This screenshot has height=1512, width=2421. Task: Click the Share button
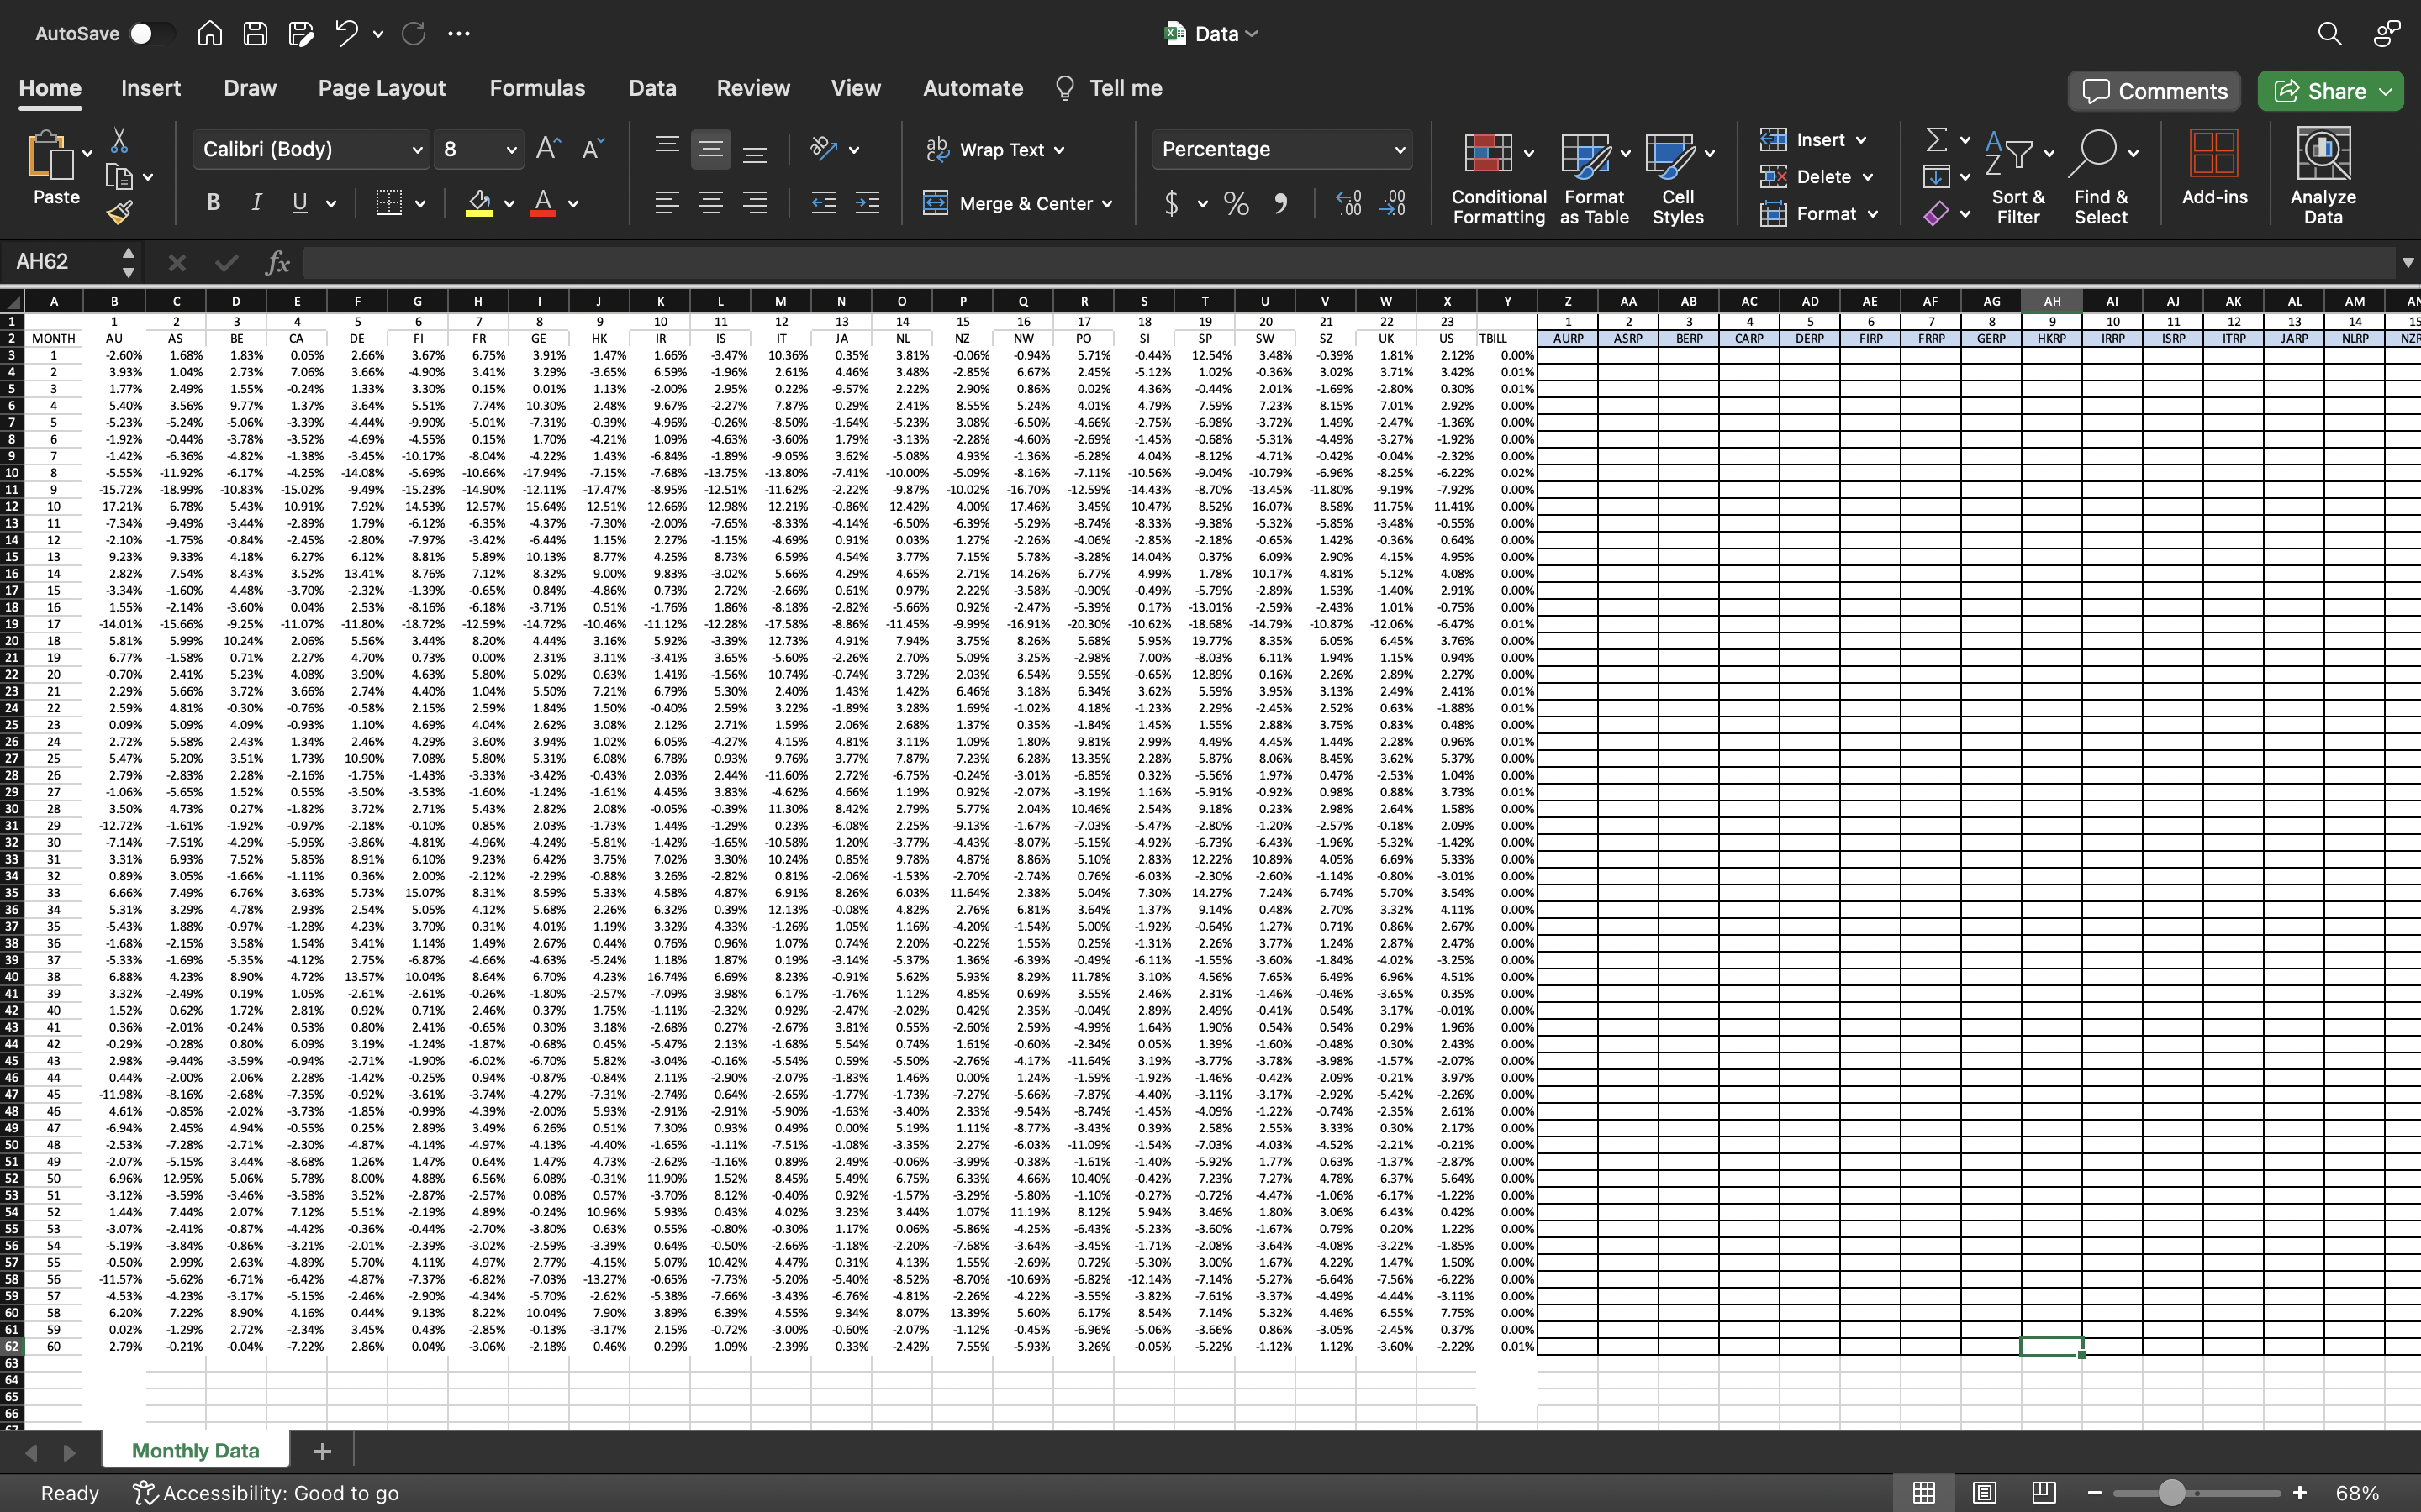pos(2335,91)
